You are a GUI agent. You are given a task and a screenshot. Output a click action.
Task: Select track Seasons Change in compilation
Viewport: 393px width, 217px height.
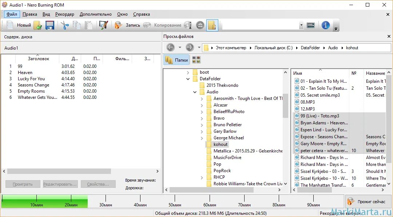[33, 85]
